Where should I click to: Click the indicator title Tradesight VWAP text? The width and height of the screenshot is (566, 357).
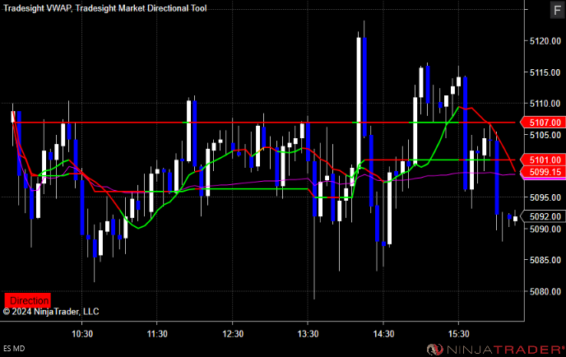click(38, 8)
